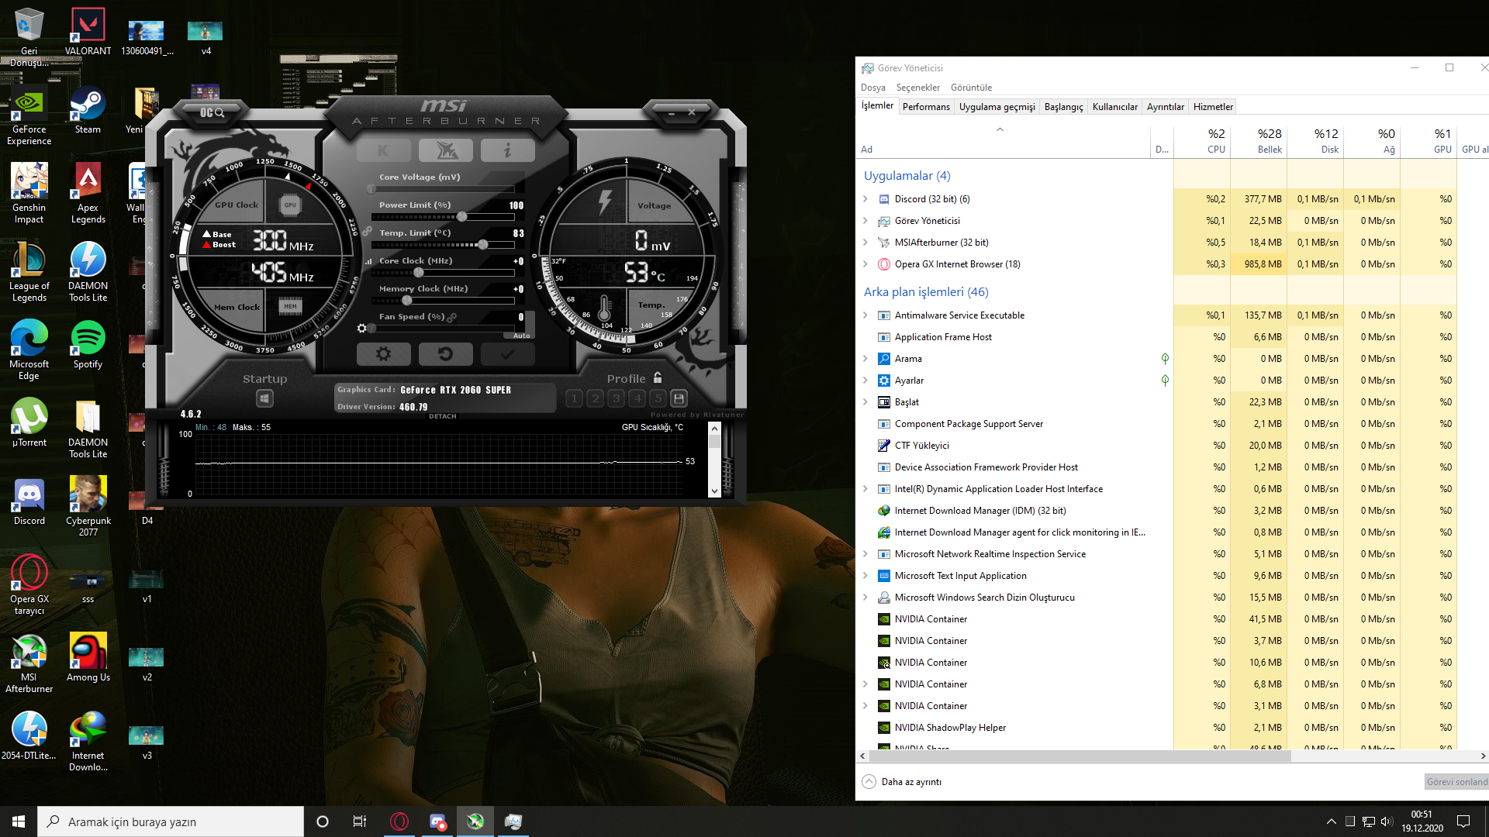Viewport: 1489px width, 837px height.
Task: Select Afterburner profile slot 3
Action: 616,398
